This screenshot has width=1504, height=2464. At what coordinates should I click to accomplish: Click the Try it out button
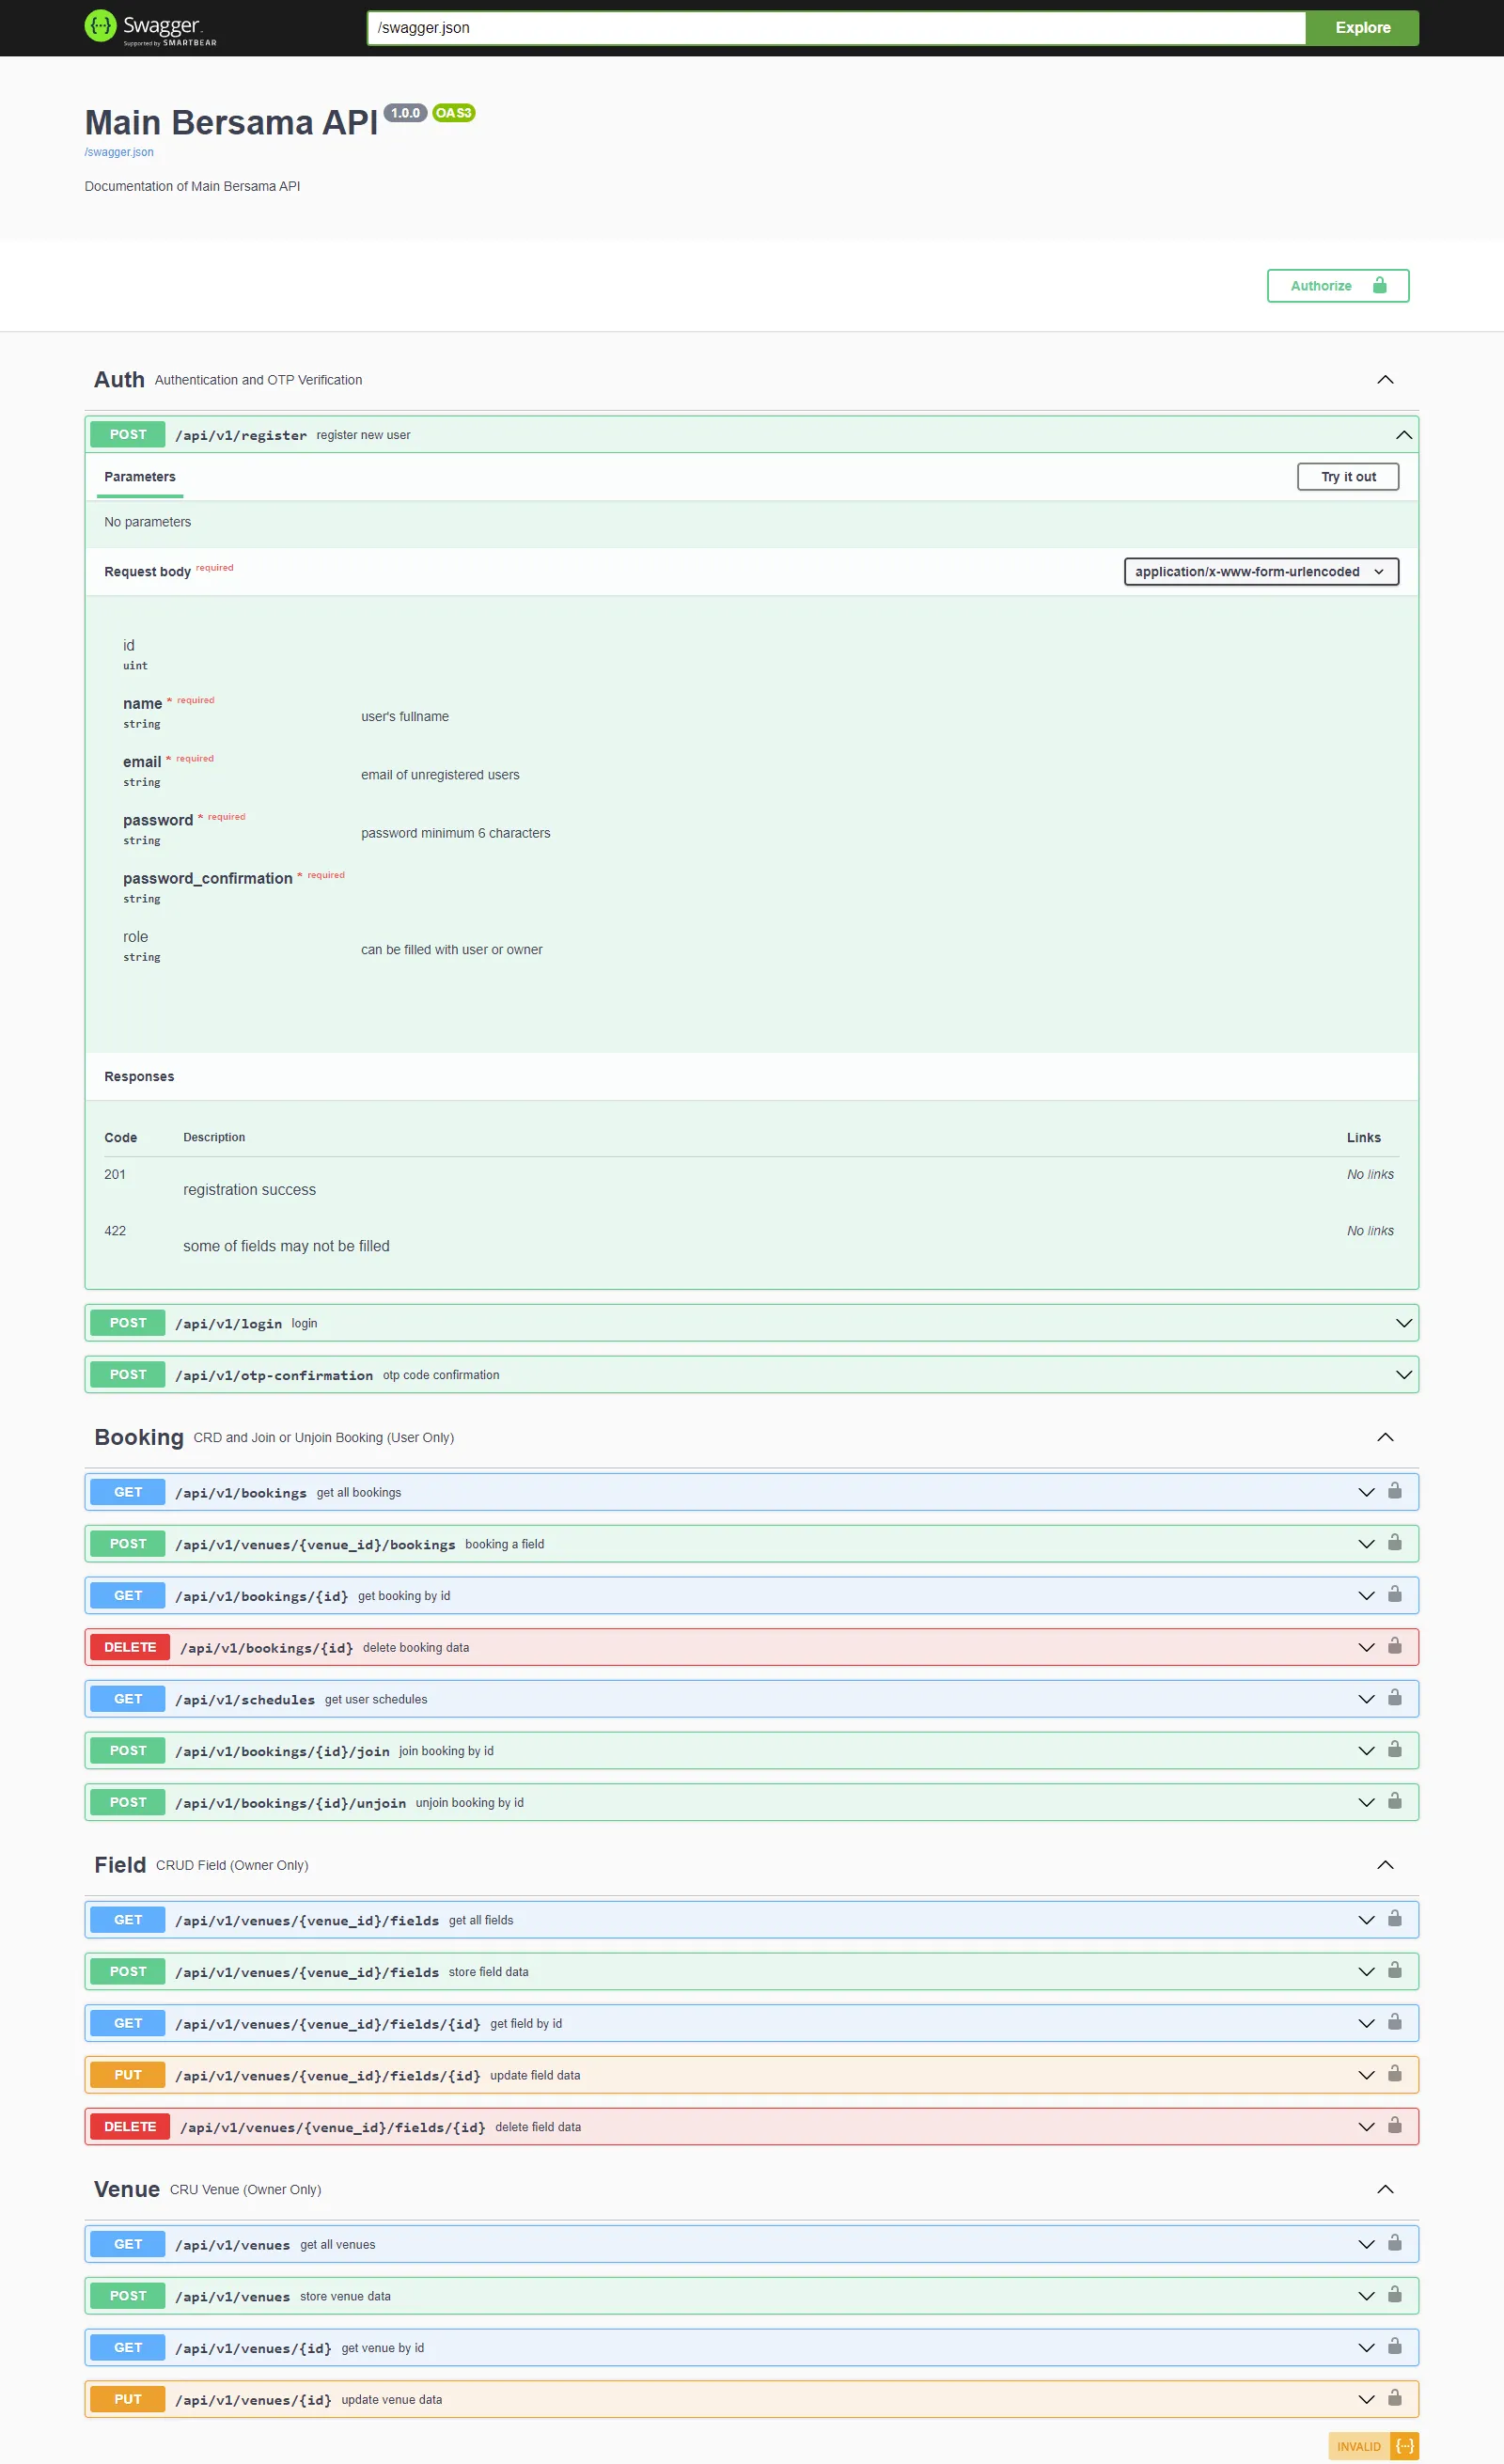point(1348,477)
